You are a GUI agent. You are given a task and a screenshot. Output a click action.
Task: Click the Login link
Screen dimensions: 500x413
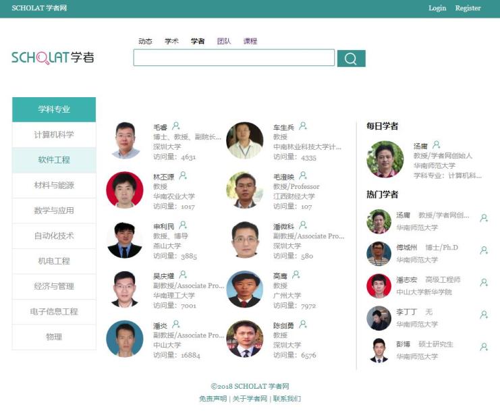(x=437, y=8)
